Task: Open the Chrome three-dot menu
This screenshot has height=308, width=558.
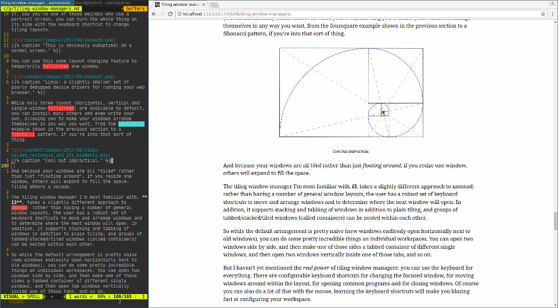Action: click(x=552, y=14)
